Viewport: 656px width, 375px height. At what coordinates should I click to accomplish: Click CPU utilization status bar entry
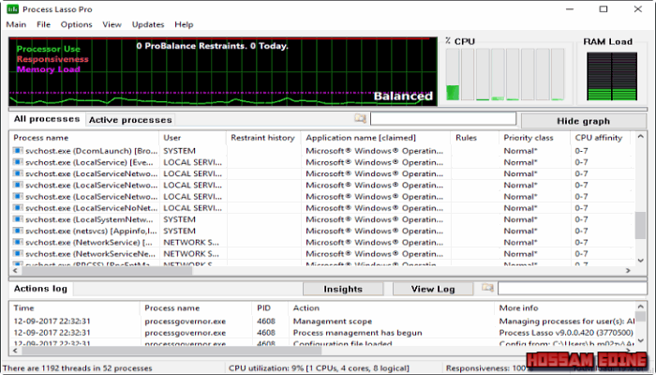(319, 368)
